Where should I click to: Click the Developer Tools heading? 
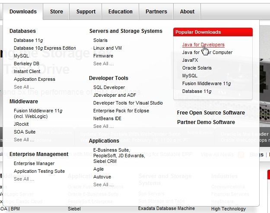[108, 78]
